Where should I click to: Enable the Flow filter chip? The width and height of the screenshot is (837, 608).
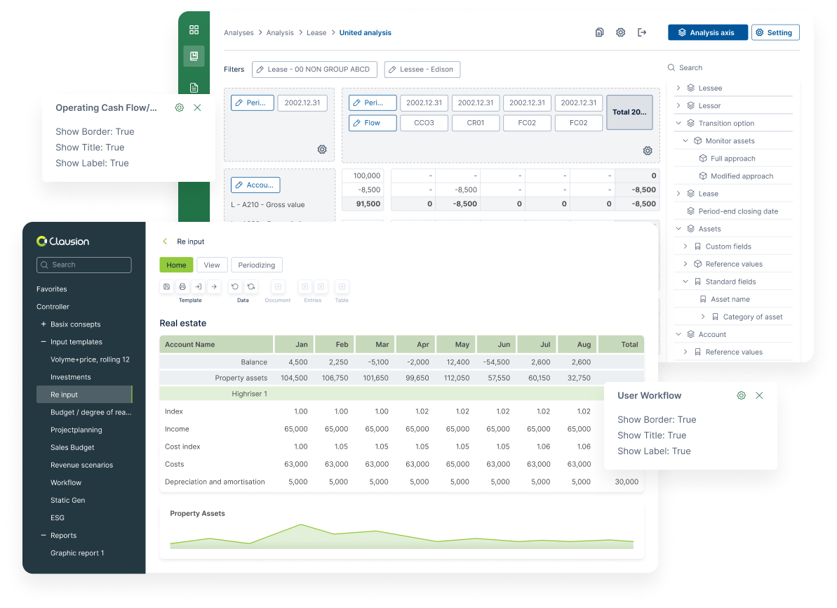coord(373,123)
